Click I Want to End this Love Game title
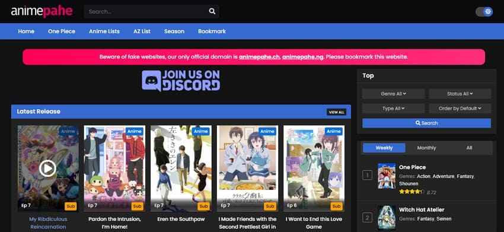 click(314, 223)
